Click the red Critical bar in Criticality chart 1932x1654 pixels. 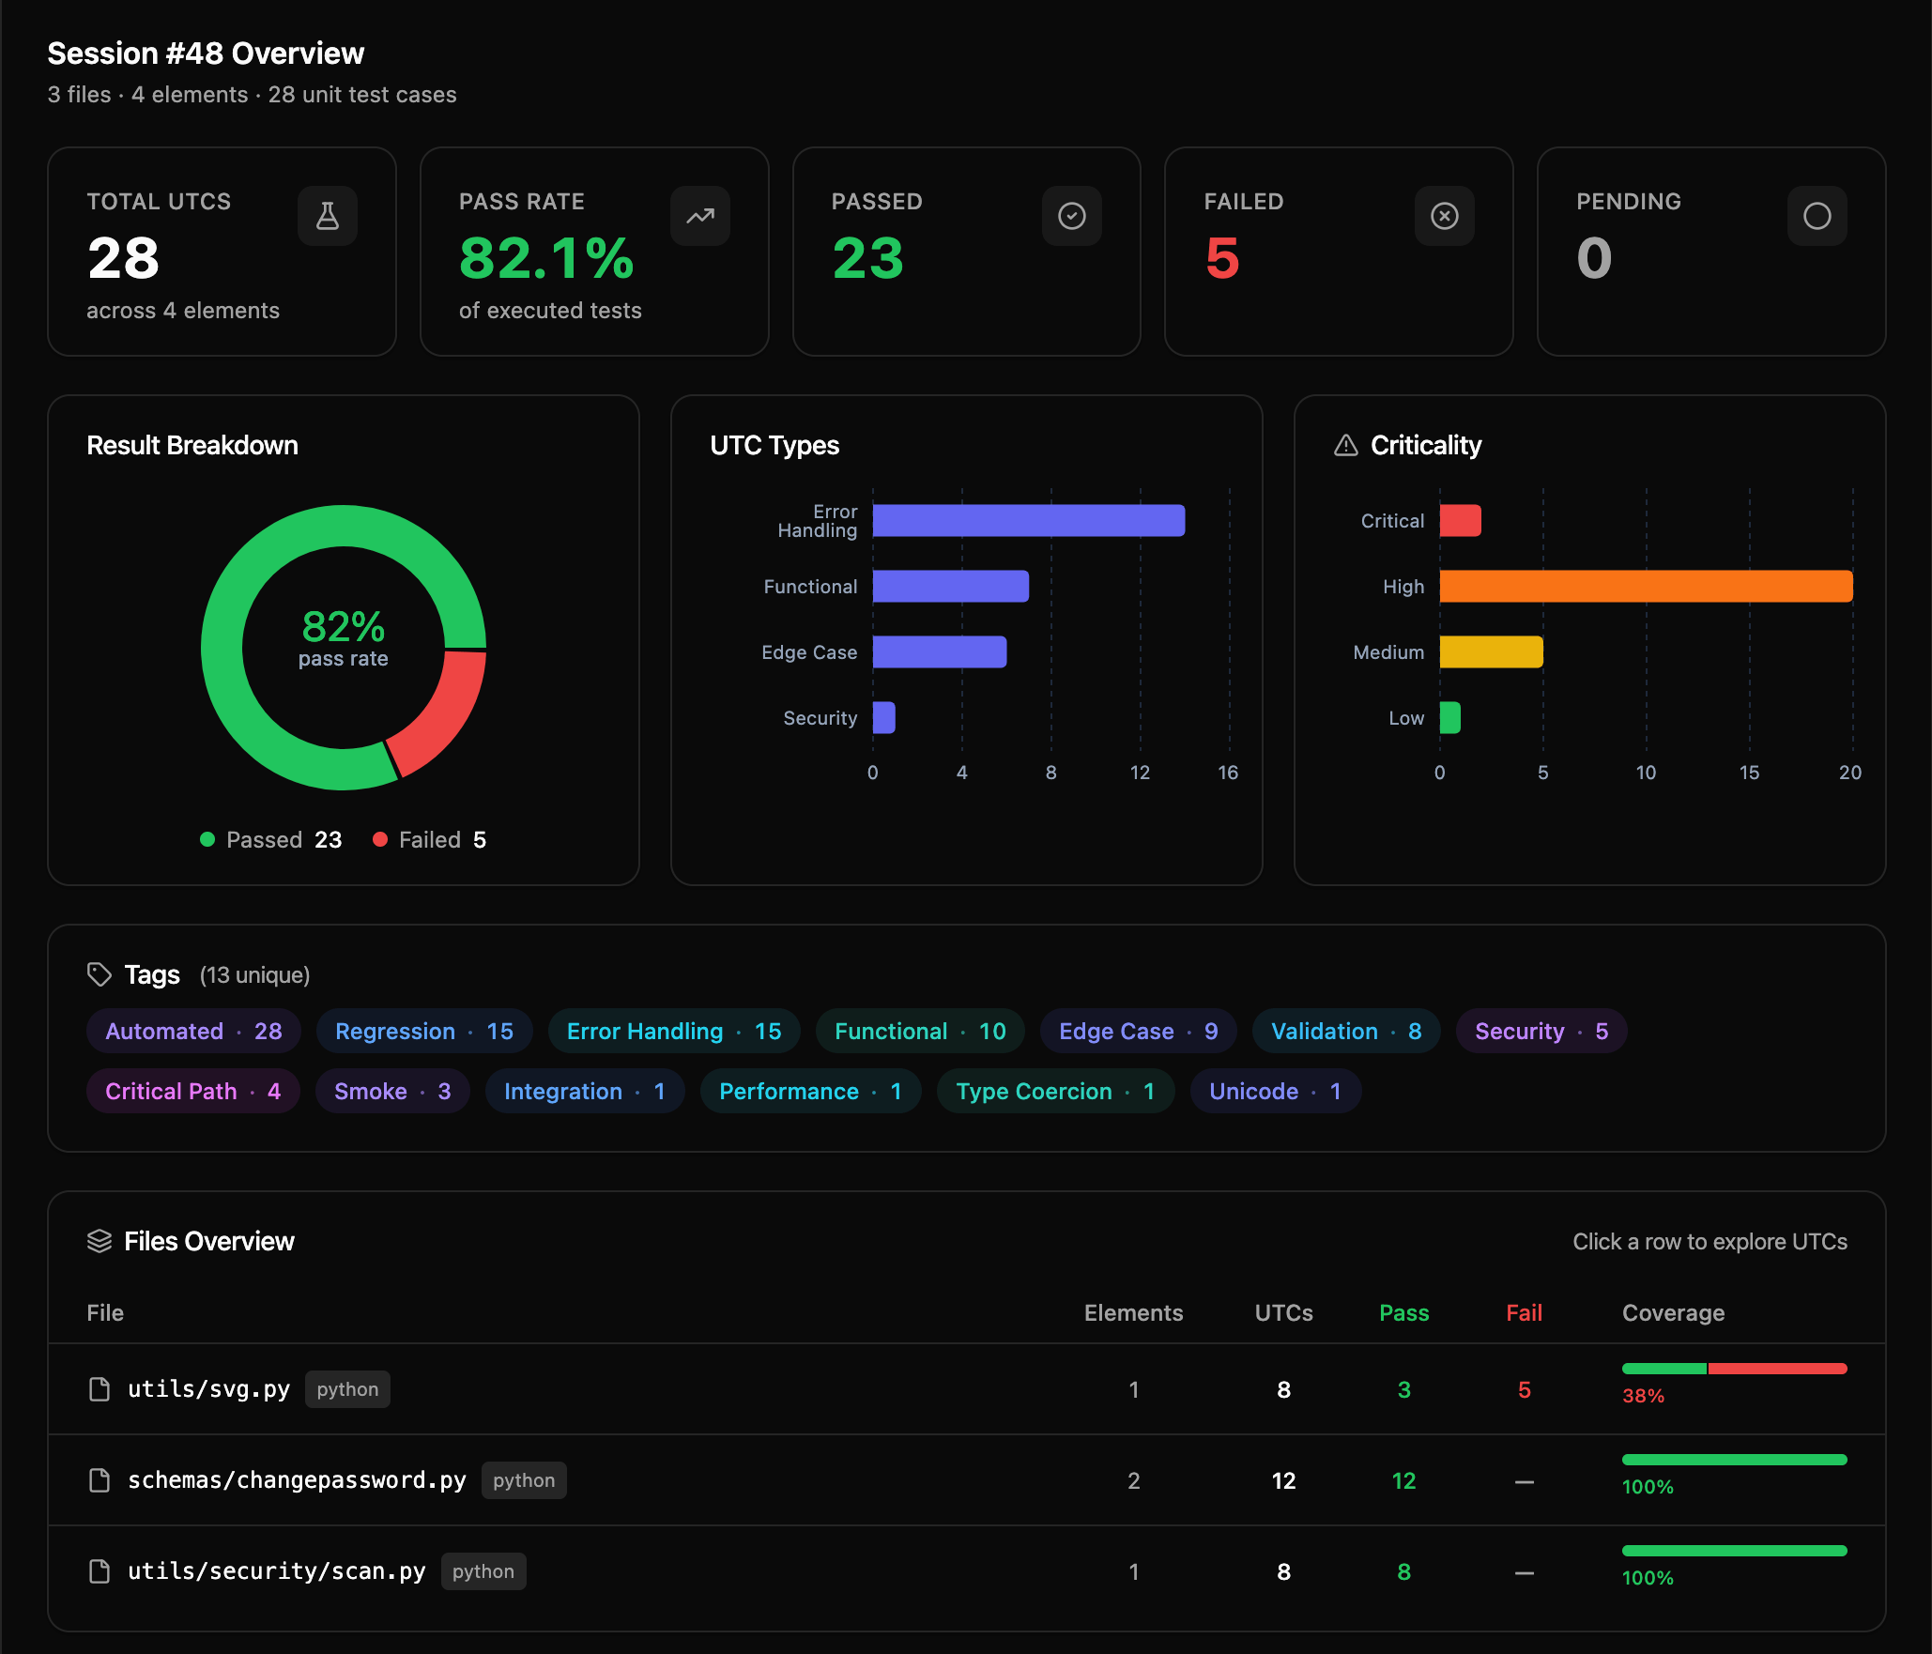click(x=1460, y=520)
